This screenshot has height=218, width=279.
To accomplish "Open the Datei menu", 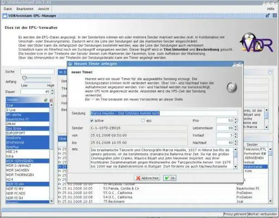I will (x=8, y=9).
